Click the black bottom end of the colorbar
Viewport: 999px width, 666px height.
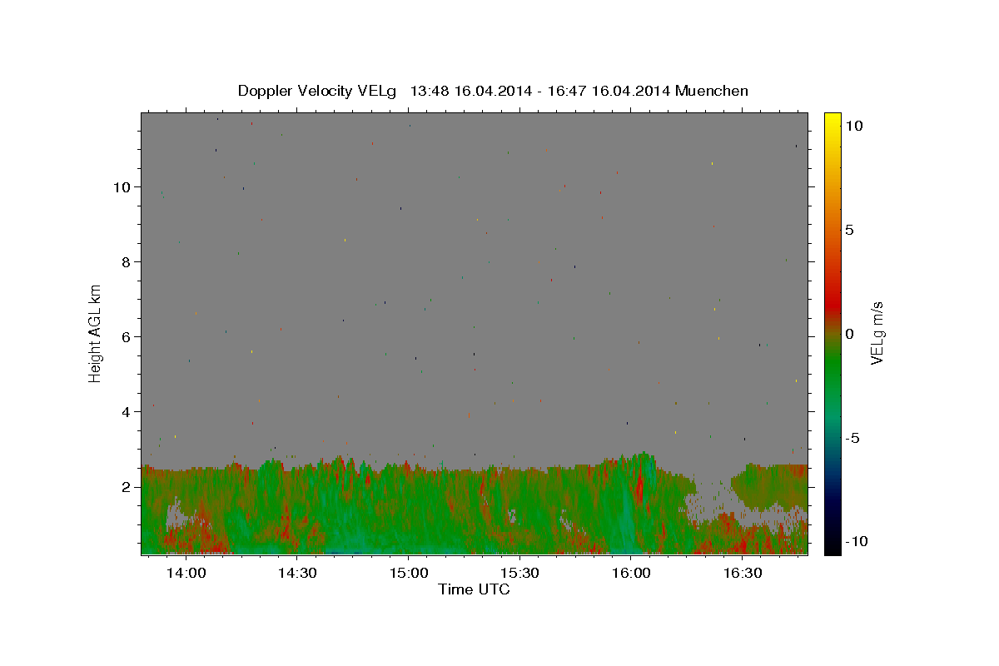click(832, 548)
